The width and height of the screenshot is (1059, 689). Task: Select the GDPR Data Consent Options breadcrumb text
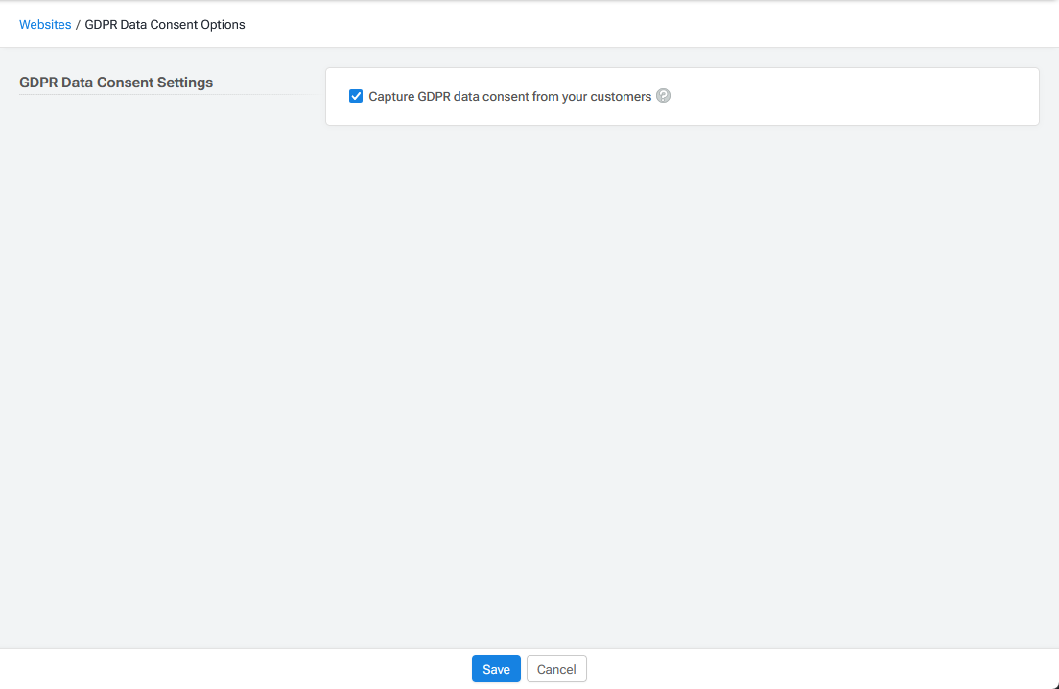tap(165, 24)
